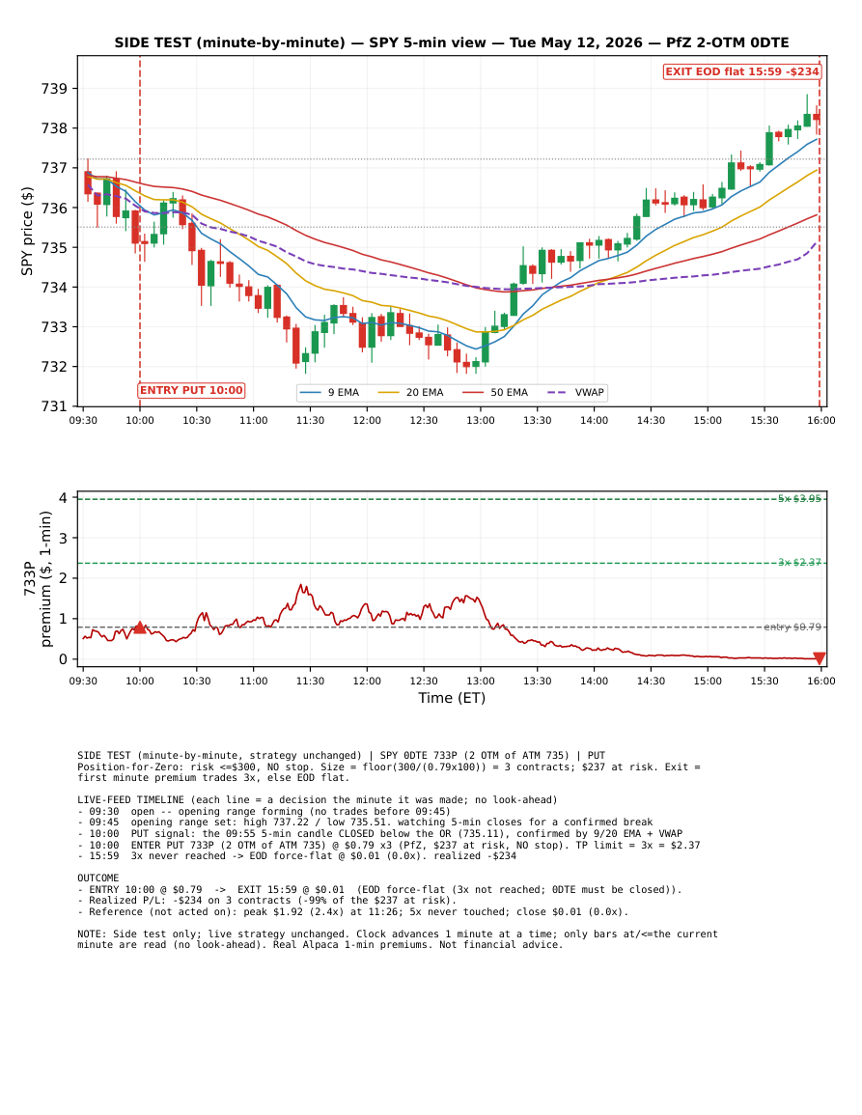The height and width of the screenshot is (1115, 862).
Task: Click the 15:30 tick under the premium chart
Action: [765, 681]
